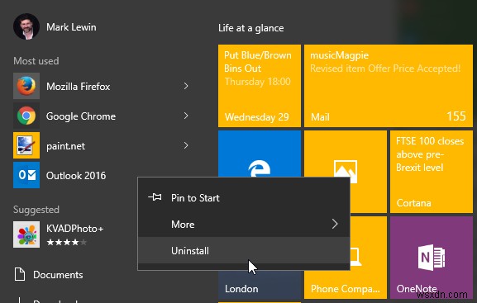Screen dimensions: 477x303
Task: Click the paint.net label
Action: click(x=65, y=146)
